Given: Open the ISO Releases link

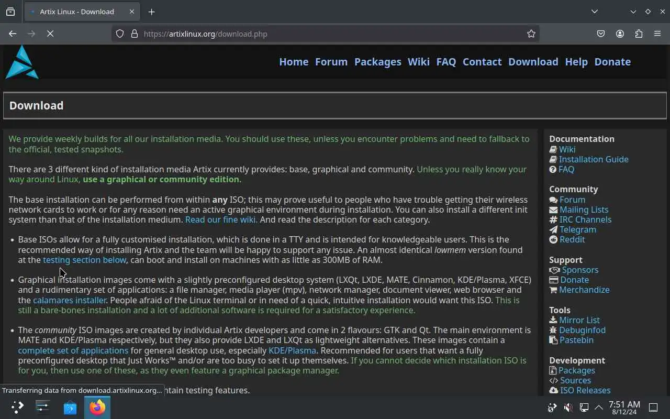Looking at the screenshot, I should click(585, 390).
